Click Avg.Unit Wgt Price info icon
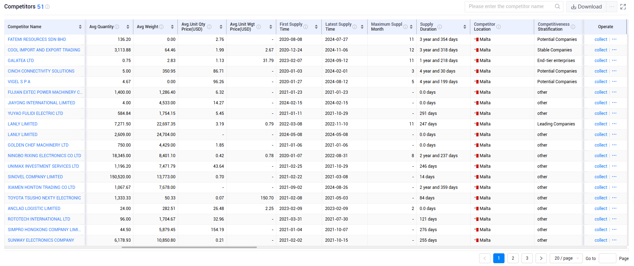Viewport: 634px width, 266px height. coord(259,27)
